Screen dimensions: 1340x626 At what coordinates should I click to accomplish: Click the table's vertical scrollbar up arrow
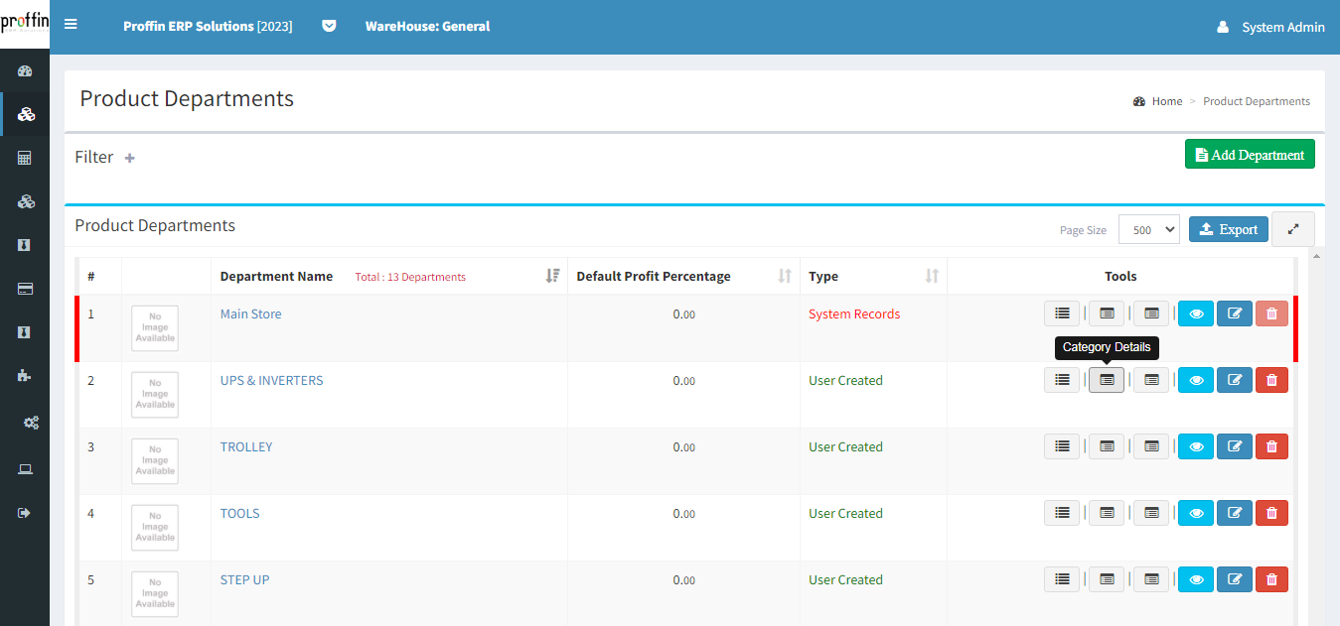(1317, 256)
